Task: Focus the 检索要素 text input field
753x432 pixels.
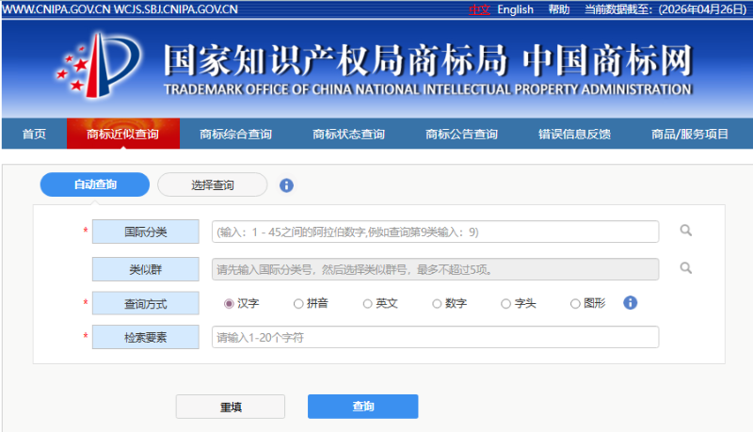Action: click(435, 337)
